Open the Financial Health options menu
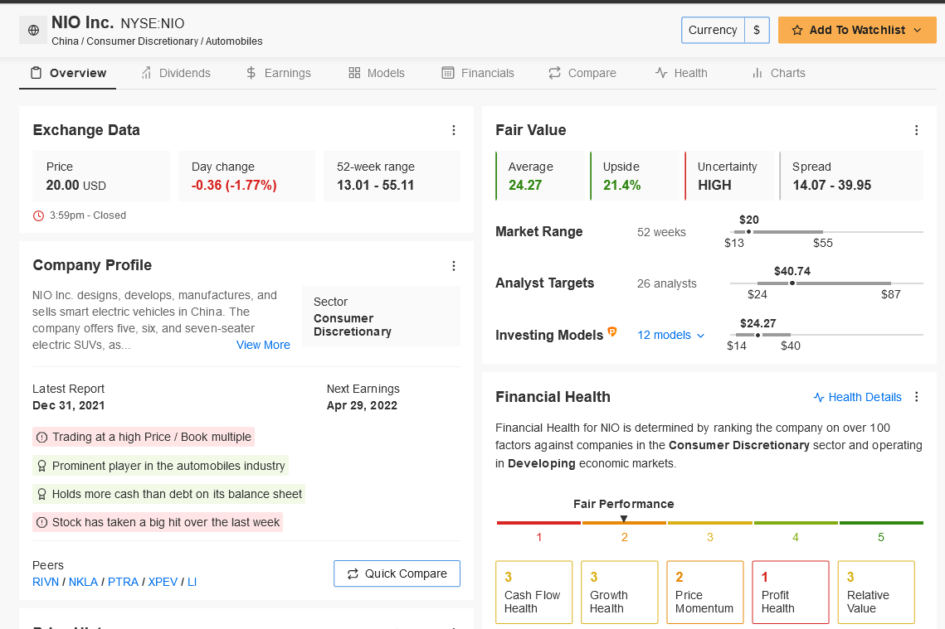945x629 pixels. click(x=916, y=397)
